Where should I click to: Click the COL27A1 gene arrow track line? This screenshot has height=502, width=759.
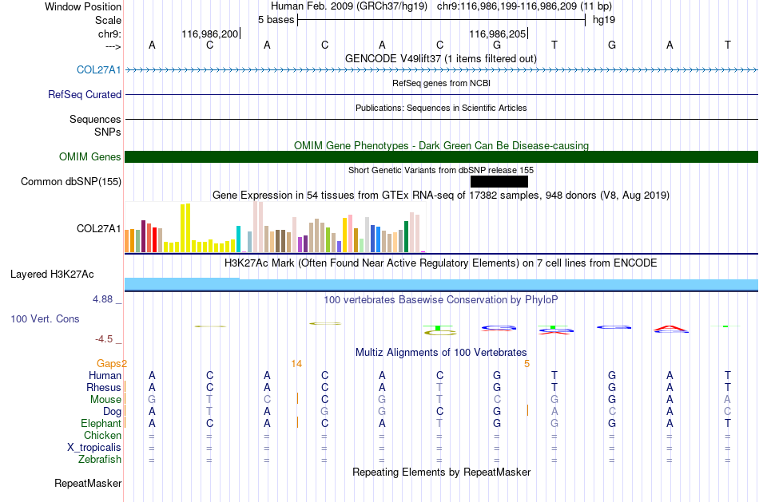point(442,70)
